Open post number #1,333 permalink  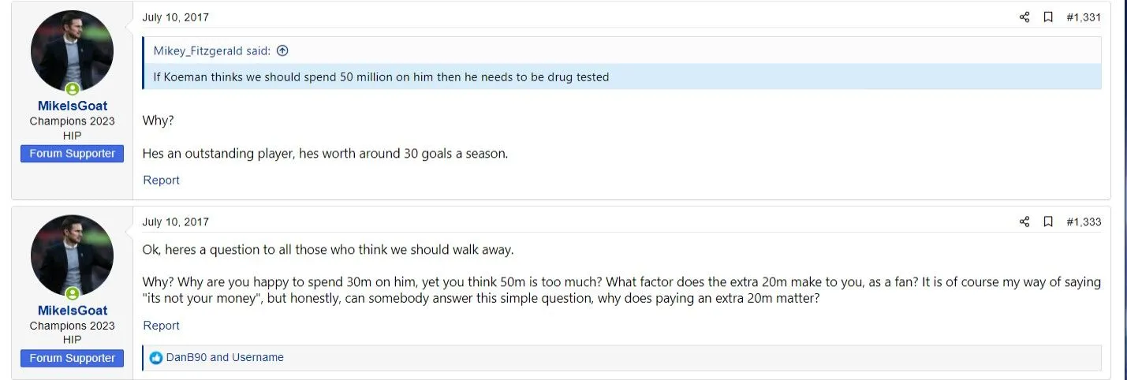pos(1084,222)
